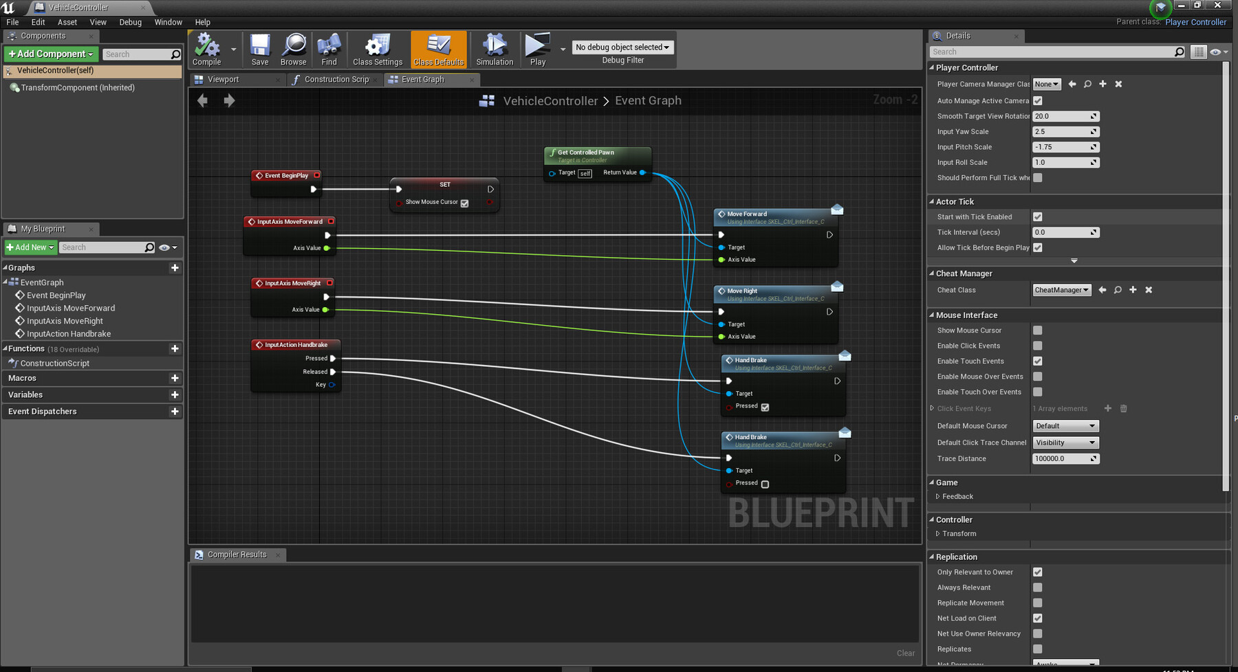Open the Debug menu
This screenshot has height=672, width=1238.
click(x=130, y=22)
